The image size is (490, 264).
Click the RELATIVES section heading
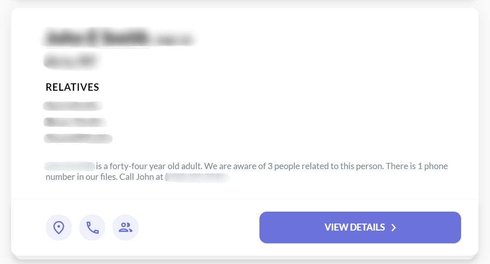(72, 87)
